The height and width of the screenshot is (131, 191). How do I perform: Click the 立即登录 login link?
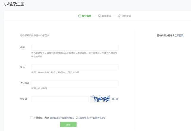[x=179, y=35]
